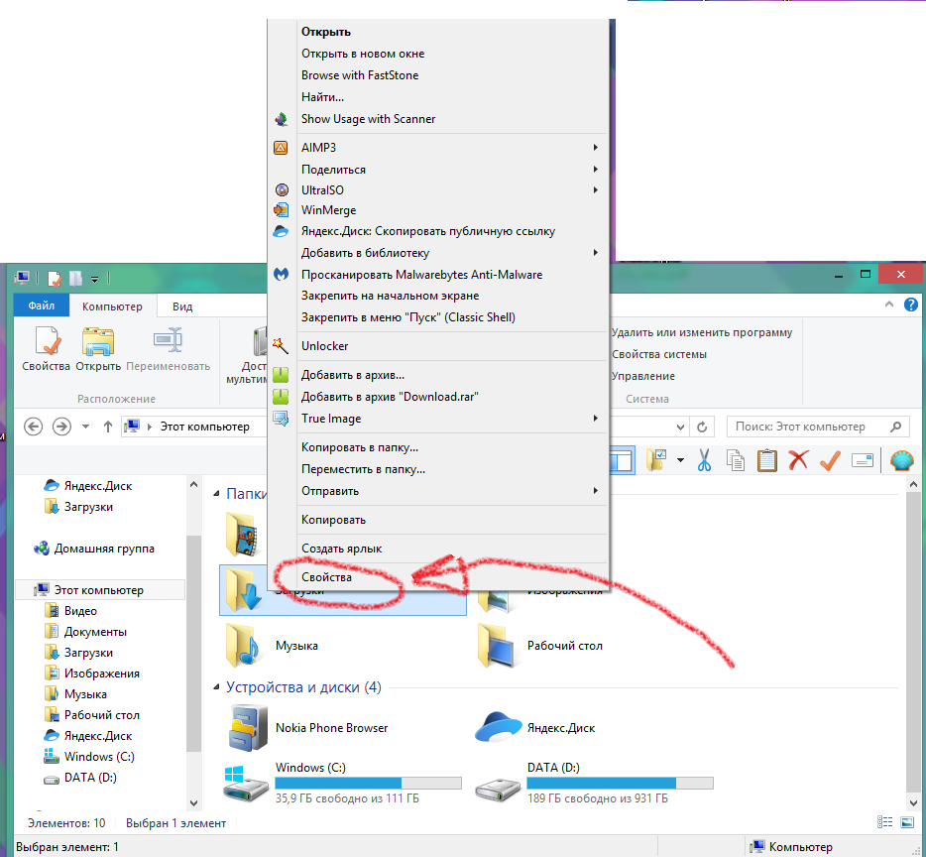Click the Открыть ribbon button
The height and width of the screenshot is (857, 926).
[100, 350]
